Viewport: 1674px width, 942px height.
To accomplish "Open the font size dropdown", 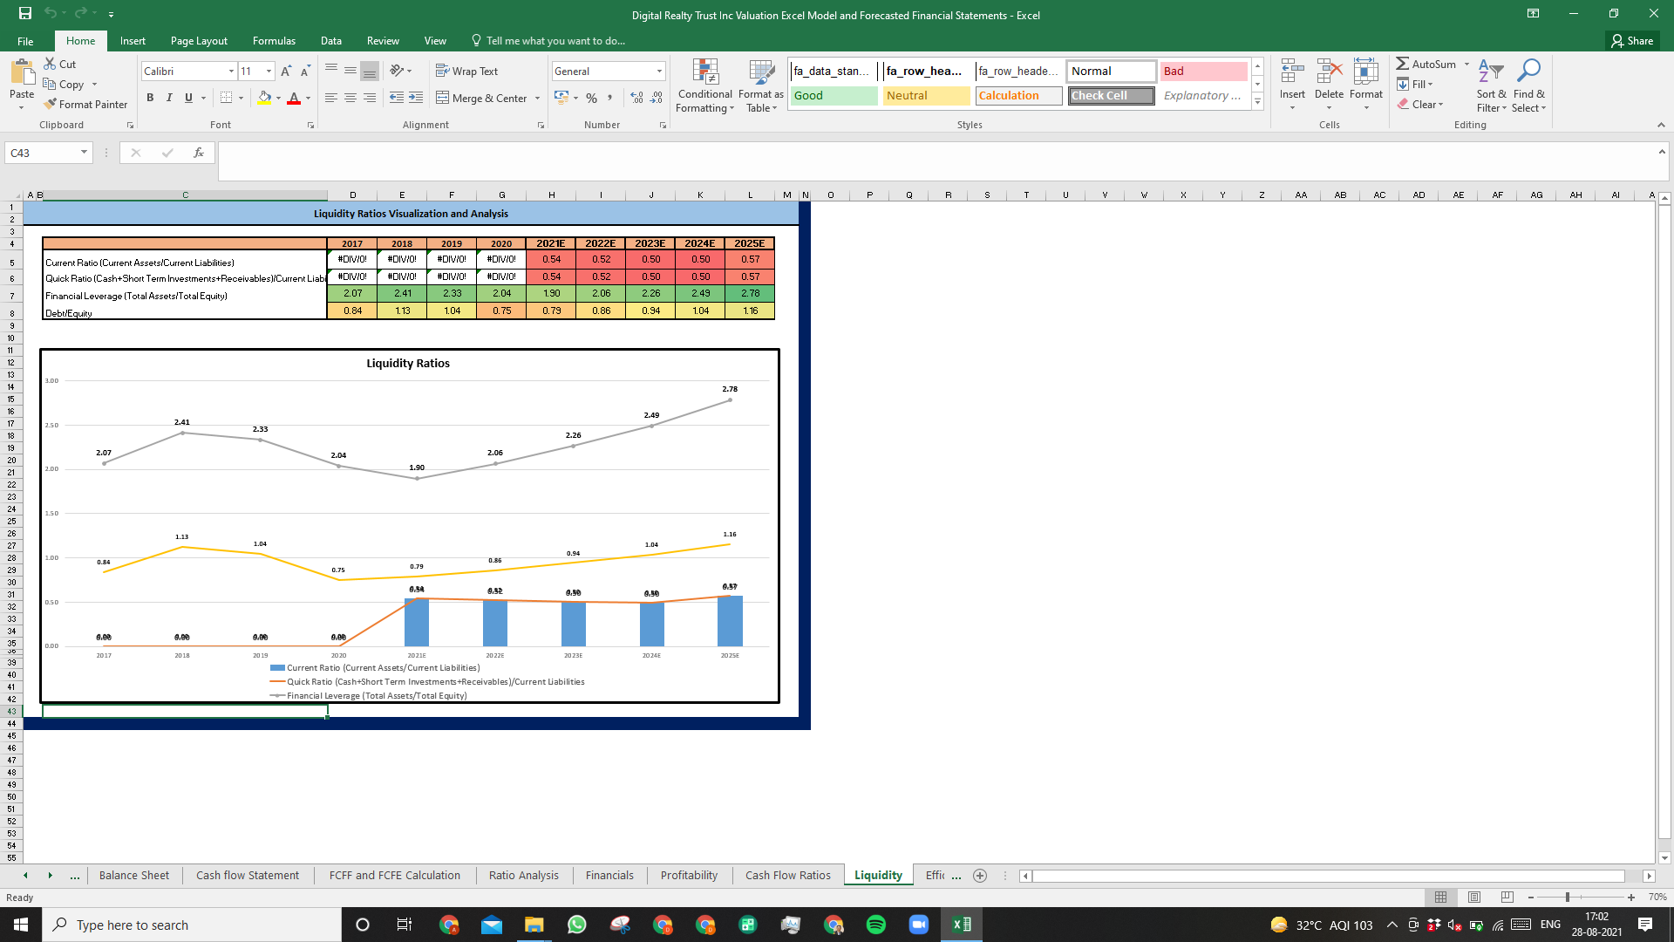I will pyautogui.click(x=269, y=72).
